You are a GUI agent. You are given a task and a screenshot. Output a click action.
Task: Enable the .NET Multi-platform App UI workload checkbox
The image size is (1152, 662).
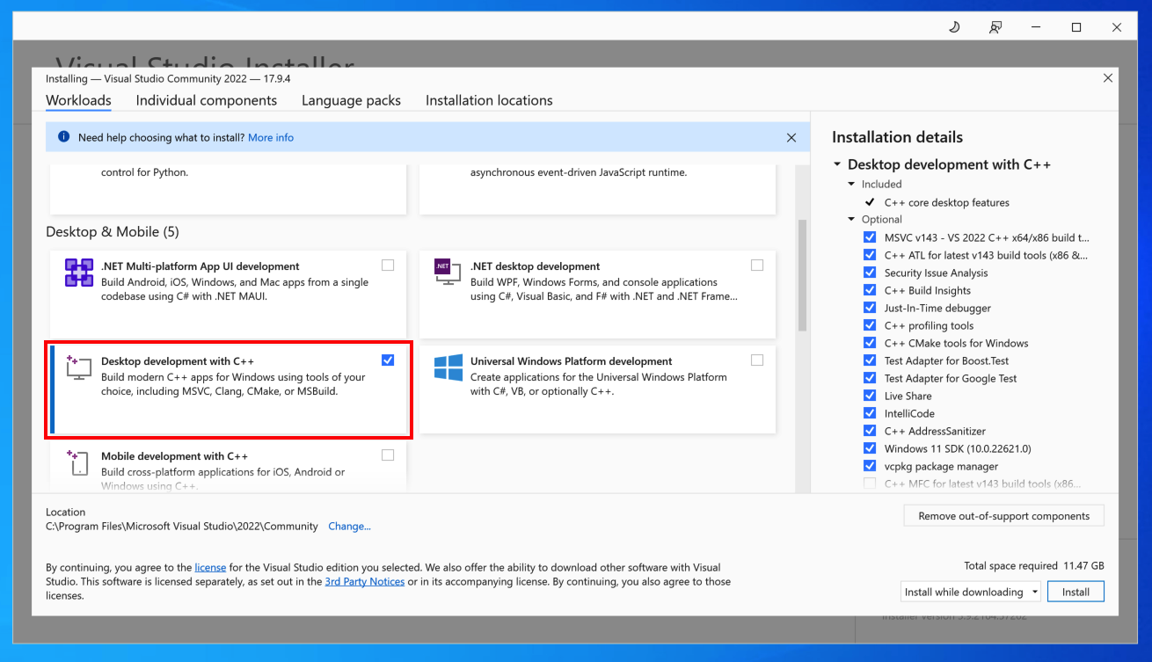click(388, 266)
